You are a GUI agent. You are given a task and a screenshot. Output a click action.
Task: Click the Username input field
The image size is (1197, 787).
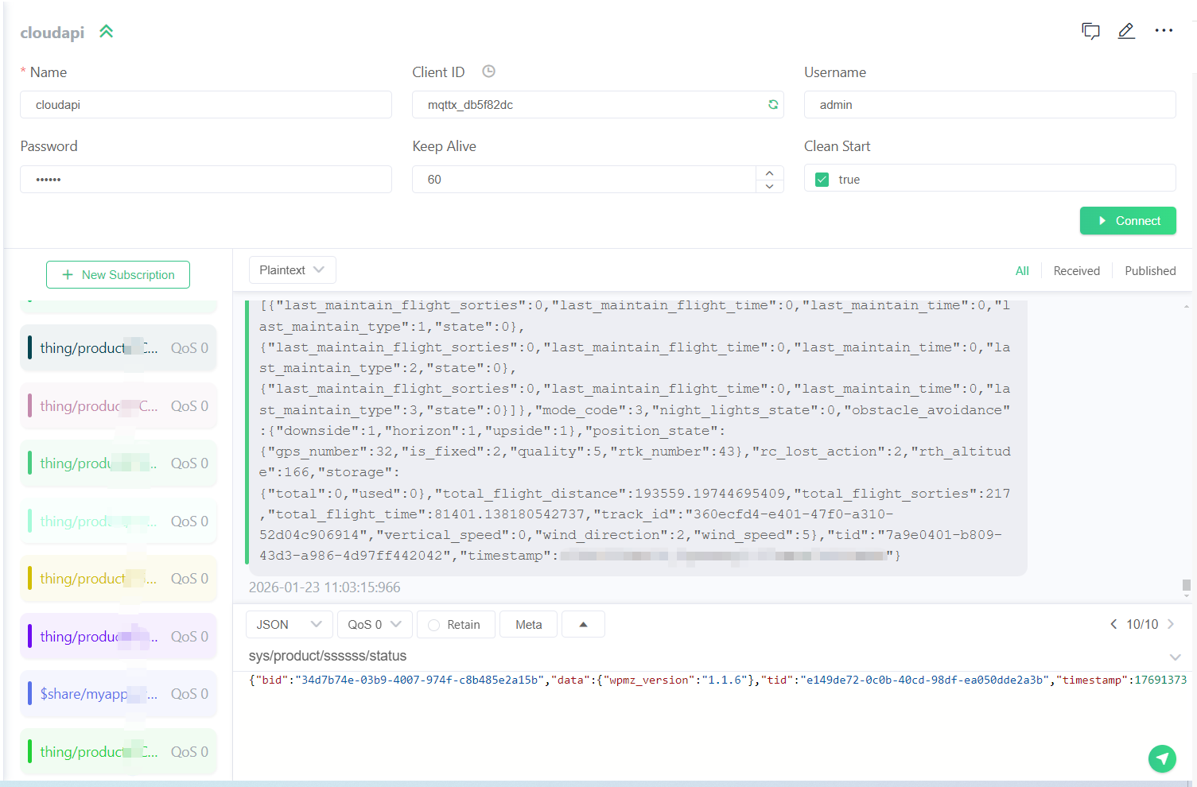(989, 105)
